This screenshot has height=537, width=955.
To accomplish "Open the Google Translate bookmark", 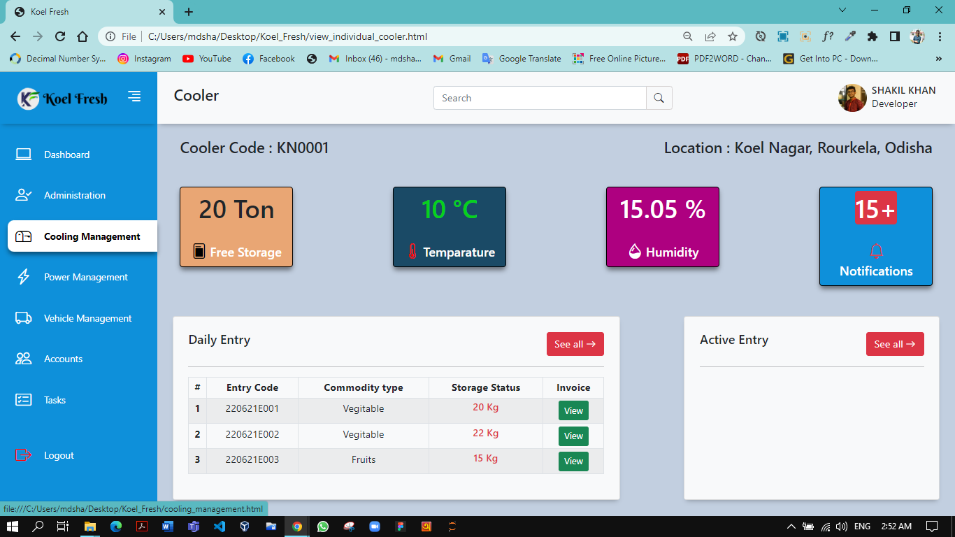I will point(522,59).
